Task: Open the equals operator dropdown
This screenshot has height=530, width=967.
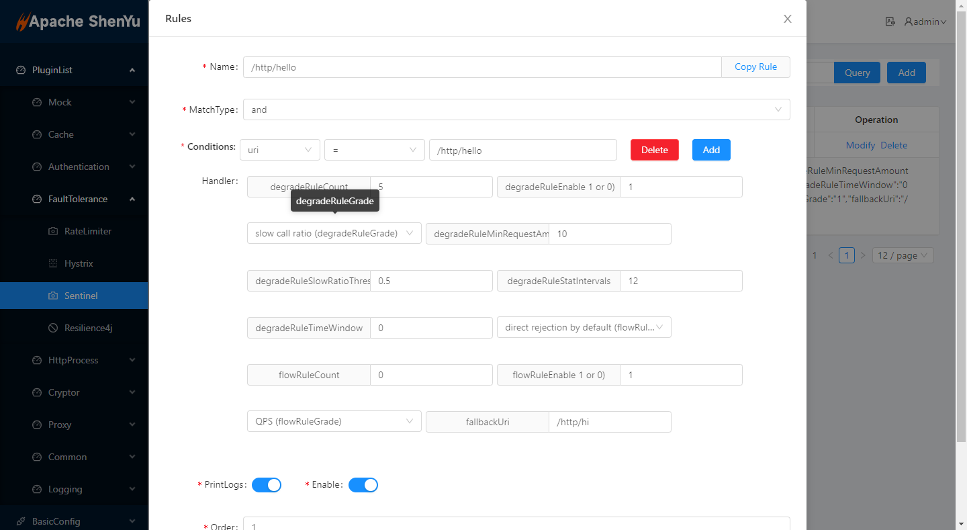Action: click(x=375, y=150)
